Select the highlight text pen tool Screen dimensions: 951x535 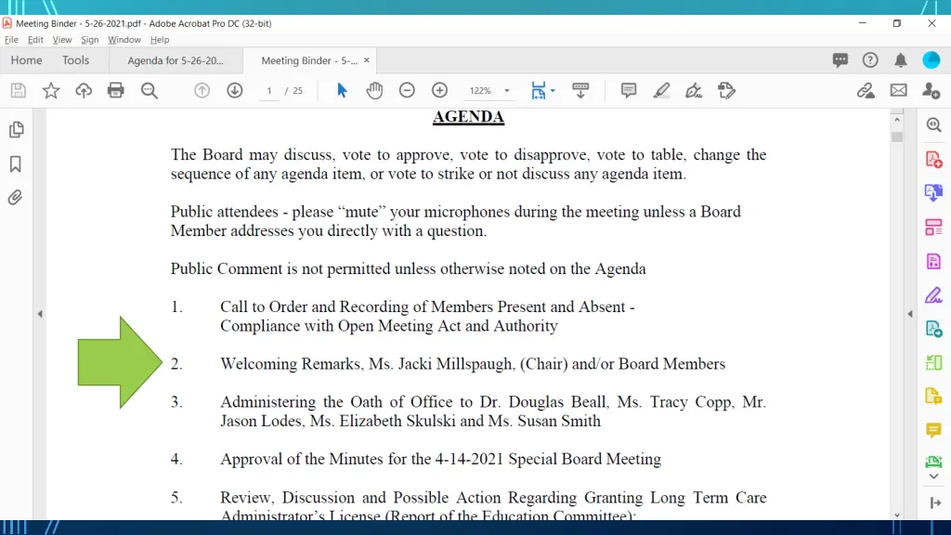[x=661, y=90]
